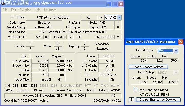Click the question mark help button
The image size is (185, 106).
[x=131, y=100]
